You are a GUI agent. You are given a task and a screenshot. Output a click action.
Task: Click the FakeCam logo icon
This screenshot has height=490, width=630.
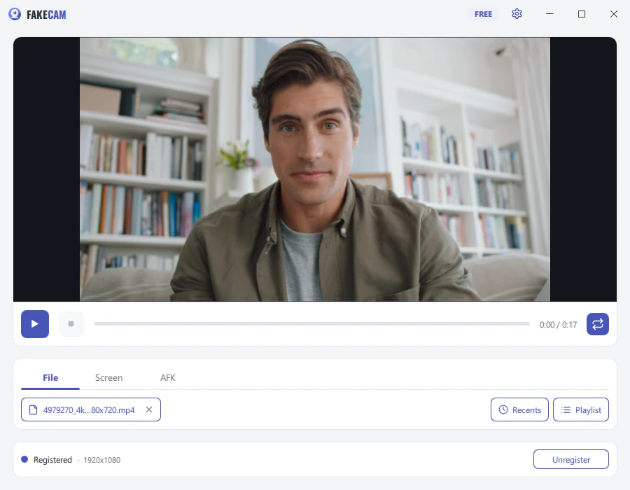point(15,14)
